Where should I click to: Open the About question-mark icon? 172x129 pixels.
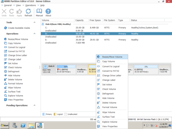pos(48,11)
